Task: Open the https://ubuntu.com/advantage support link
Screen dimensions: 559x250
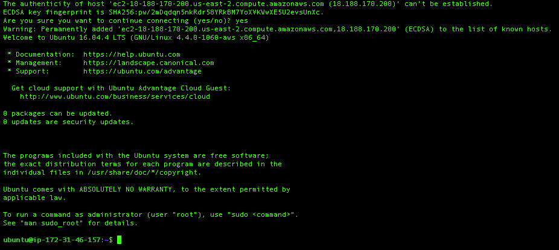Action: click(142, 71)
